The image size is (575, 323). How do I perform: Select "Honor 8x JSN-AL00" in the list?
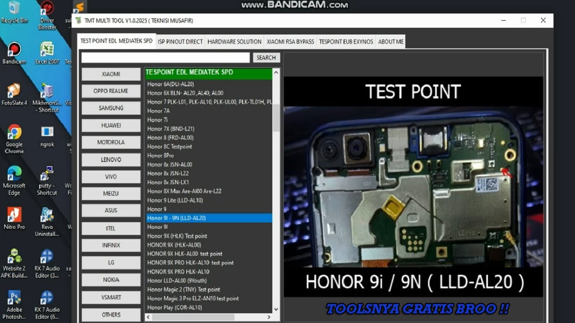click(x=170, y=165)
